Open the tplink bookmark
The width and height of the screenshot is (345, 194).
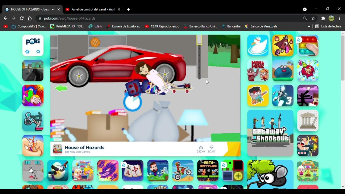(x=95, y=26)
